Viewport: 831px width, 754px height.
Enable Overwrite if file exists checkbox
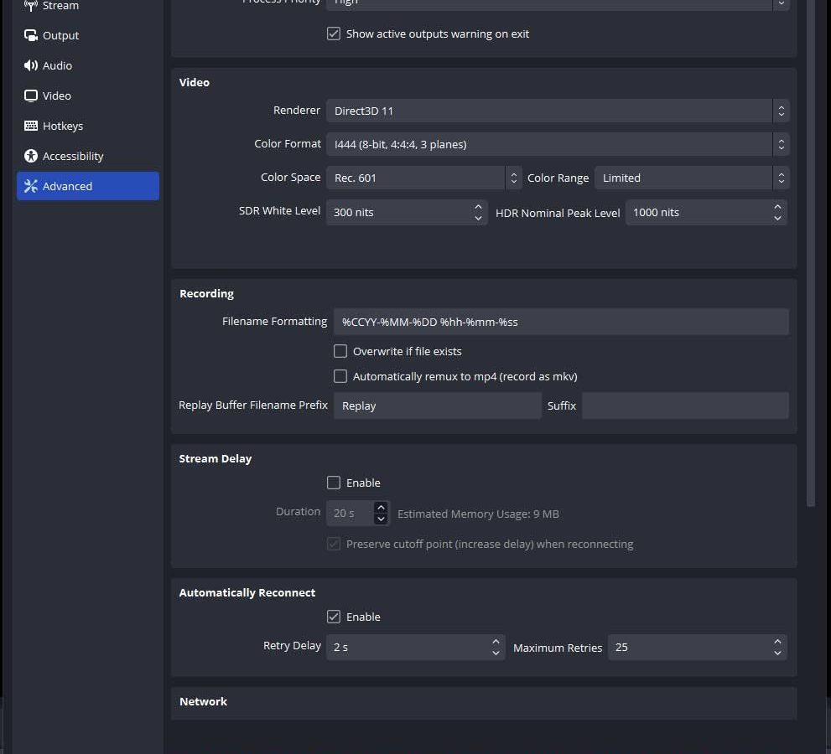point(340,351)
